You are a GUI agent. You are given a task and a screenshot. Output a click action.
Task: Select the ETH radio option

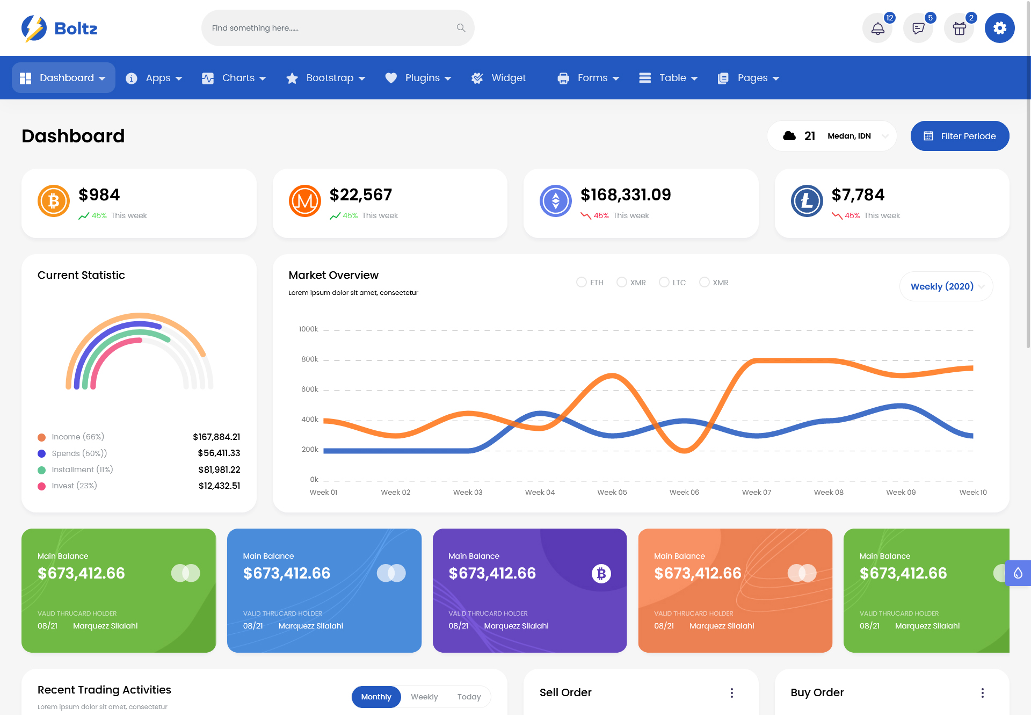[x=581, y=282]
